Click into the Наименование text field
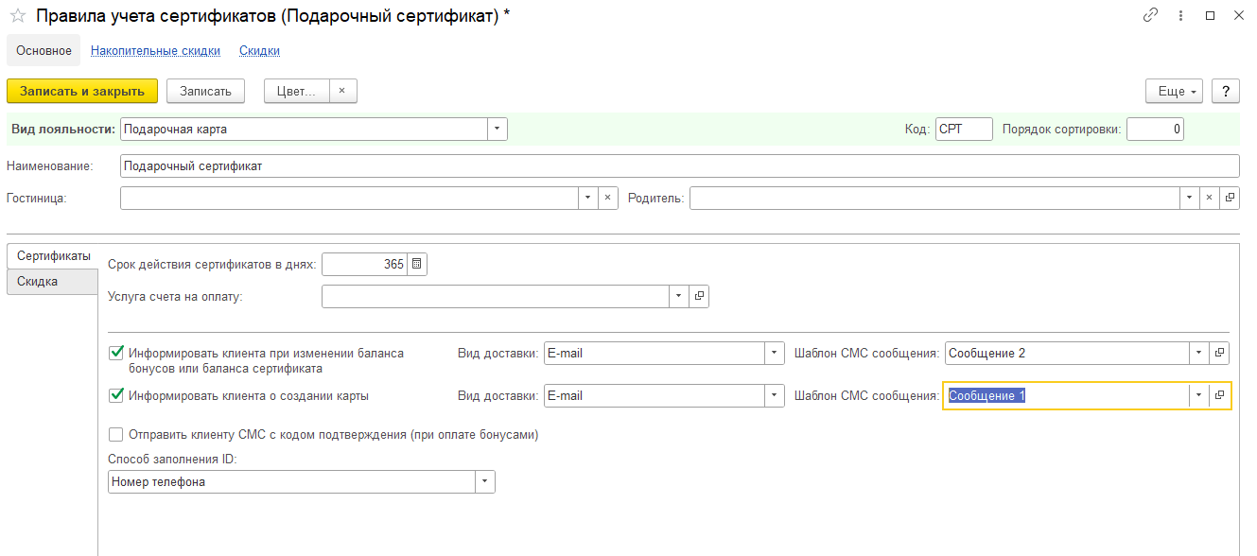Screen dimensions: 1257x556 click(679, 165)
